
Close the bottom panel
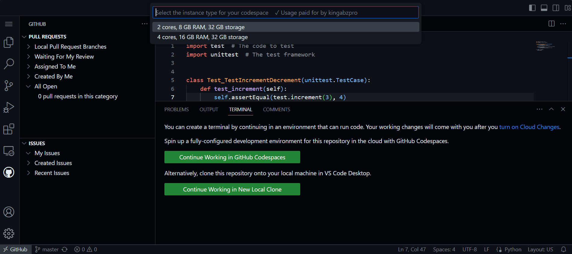tap(563, 109)
